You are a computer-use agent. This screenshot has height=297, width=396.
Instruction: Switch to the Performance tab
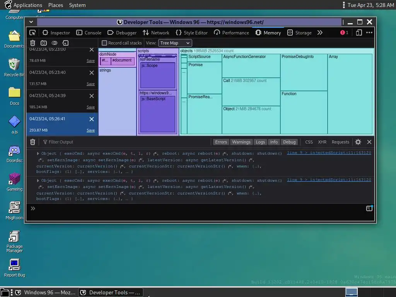click(x=231, y=32)
